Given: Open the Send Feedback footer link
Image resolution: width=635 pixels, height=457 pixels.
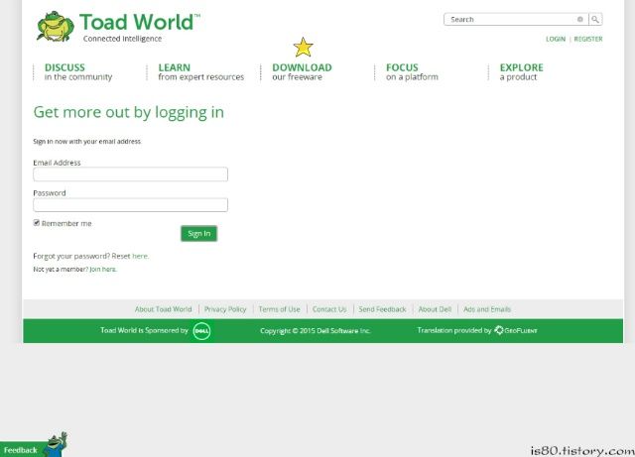Looking at the screenshot, I should [382, 309].
